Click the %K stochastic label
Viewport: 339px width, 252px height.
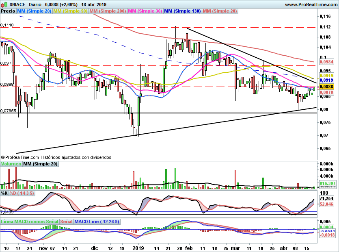(x=4, y=193)
